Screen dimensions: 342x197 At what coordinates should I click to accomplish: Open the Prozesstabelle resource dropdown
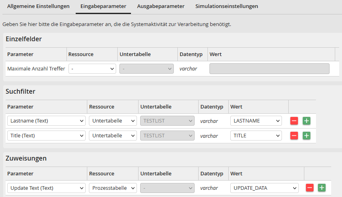coord(113,187)
